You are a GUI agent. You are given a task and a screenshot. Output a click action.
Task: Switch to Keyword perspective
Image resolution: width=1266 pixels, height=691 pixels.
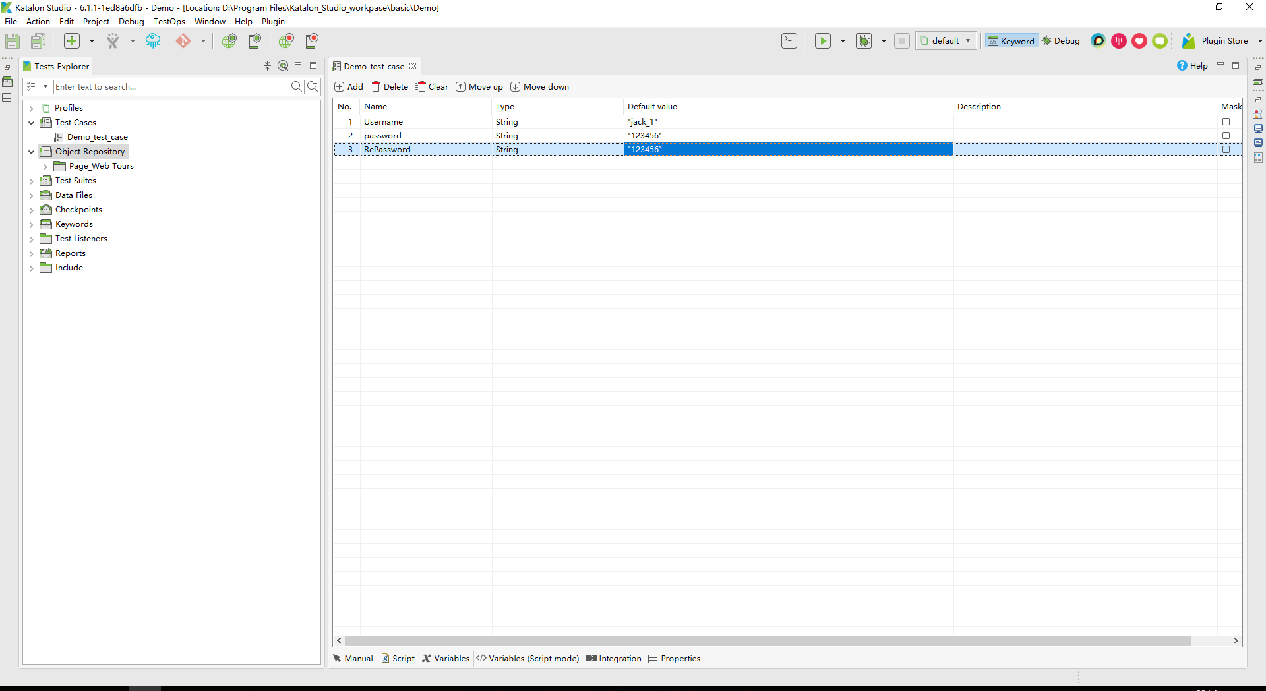(1011, 41)
